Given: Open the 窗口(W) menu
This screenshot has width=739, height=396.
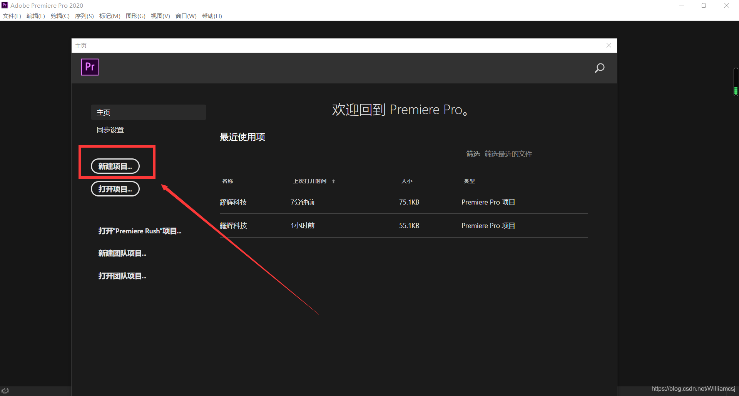Looking at the screenshot, I should point(186,16).
